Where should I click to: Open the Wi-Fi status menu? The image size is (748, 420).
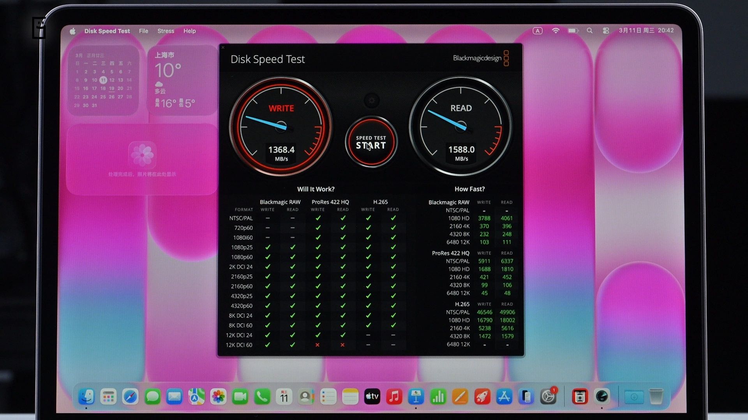click(556, 31)
